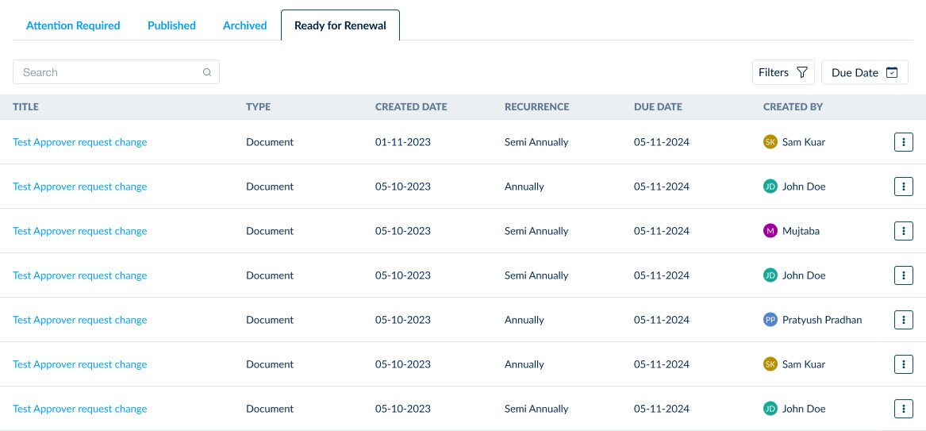Open the three-dot menu for Pratyush Pradhan's row

coord(903,320)
